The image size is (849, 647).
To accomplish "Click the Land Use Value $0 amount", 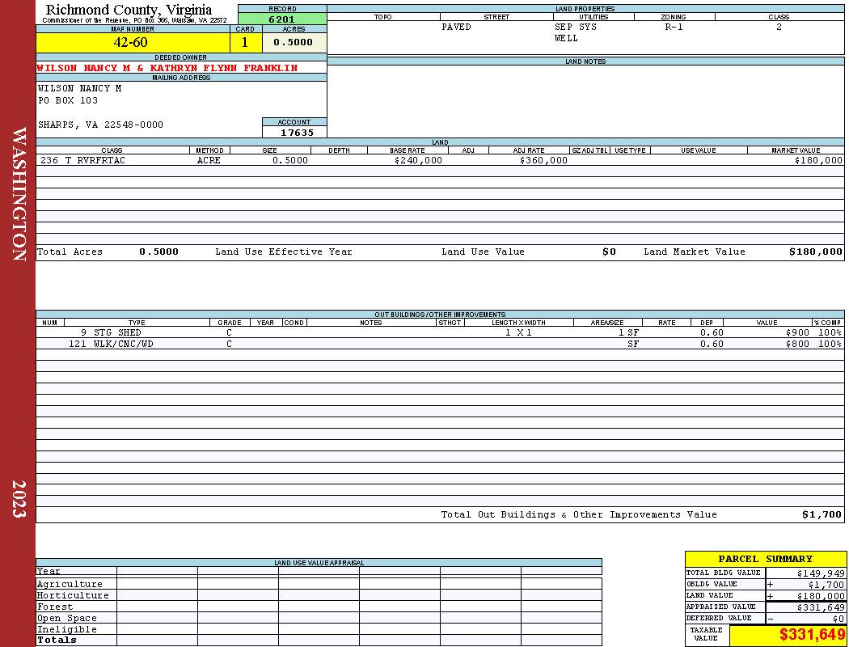I will (609, 252).
